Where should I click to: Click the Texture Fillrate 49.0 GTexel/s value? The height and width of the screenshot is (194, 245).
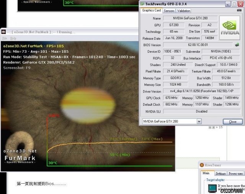226,71
